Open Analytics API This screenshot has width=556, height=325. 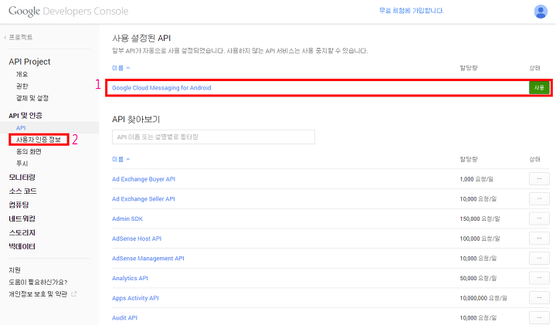130,278
